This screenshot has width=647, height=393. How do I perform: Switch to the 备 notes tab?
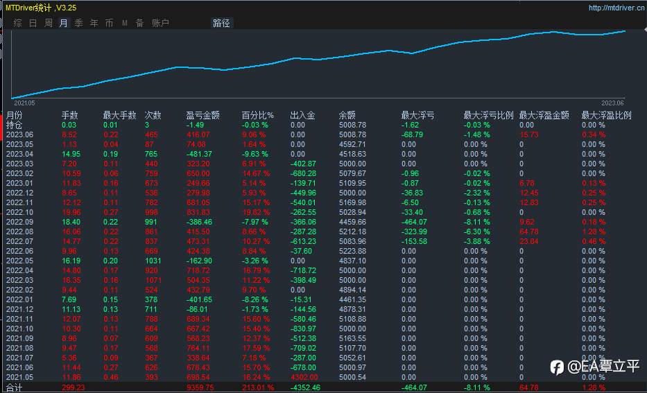(x=139, y=23)
